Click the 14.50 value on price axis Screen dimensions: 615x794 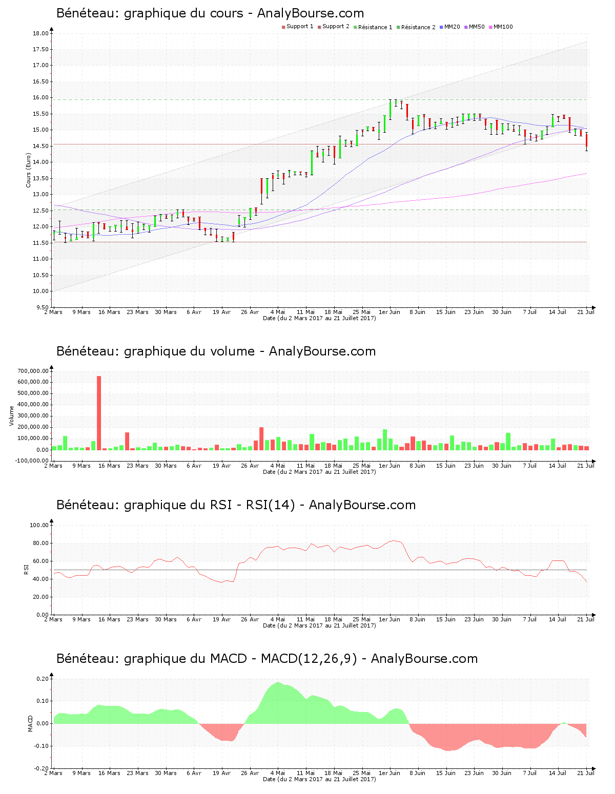pyautogui.click(x=41, y=146)
